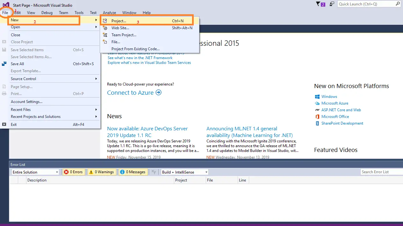Click the Team Project icon in submenu
403x226 pixels.
[105, 35]
